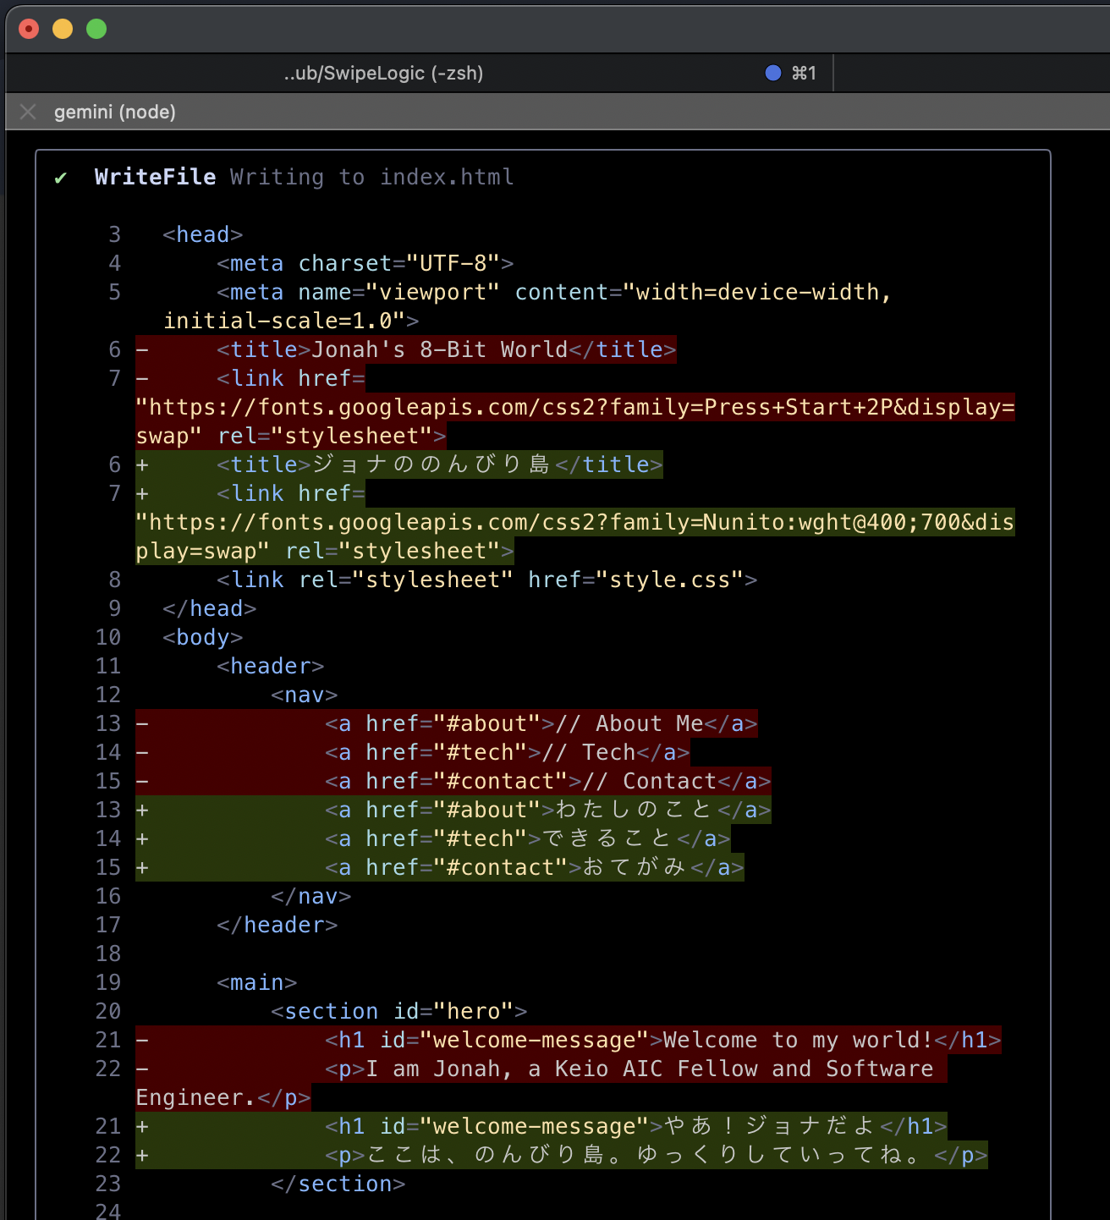
Task: Click the yellow minimize window button
Action: point(63,29)
